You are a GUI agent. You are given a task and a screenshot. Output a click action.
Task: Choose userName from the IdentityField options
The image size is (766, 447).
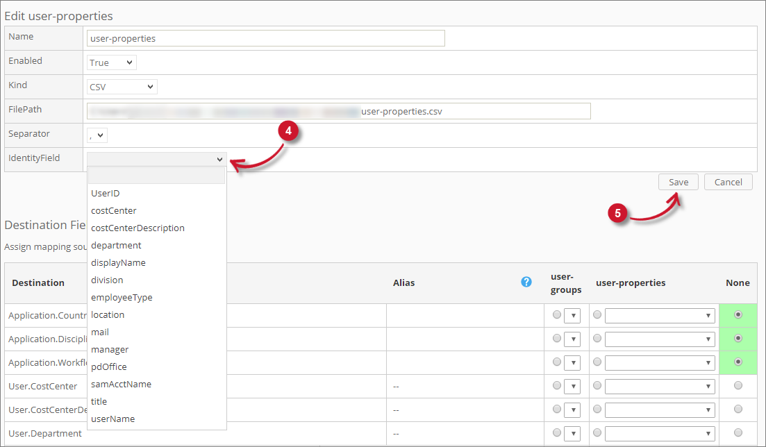[x=112, y=419]
